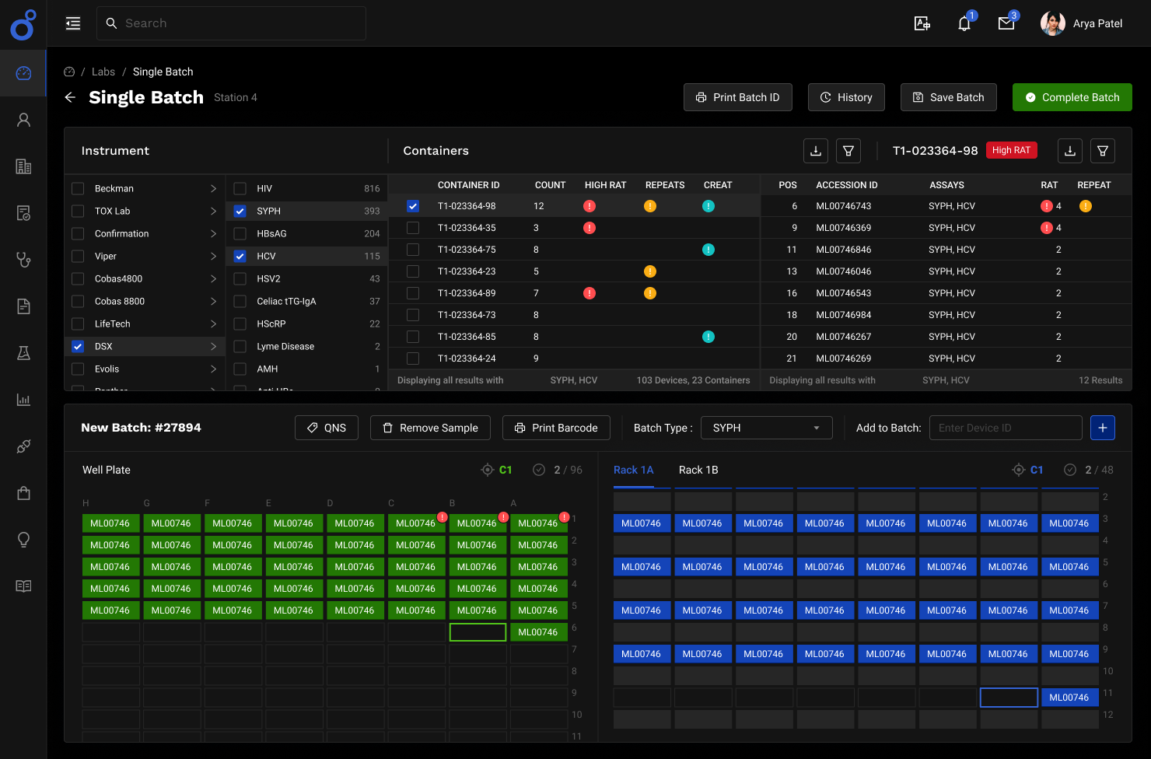Uncheck the DSX instrument checkbox

click(78, 346)
